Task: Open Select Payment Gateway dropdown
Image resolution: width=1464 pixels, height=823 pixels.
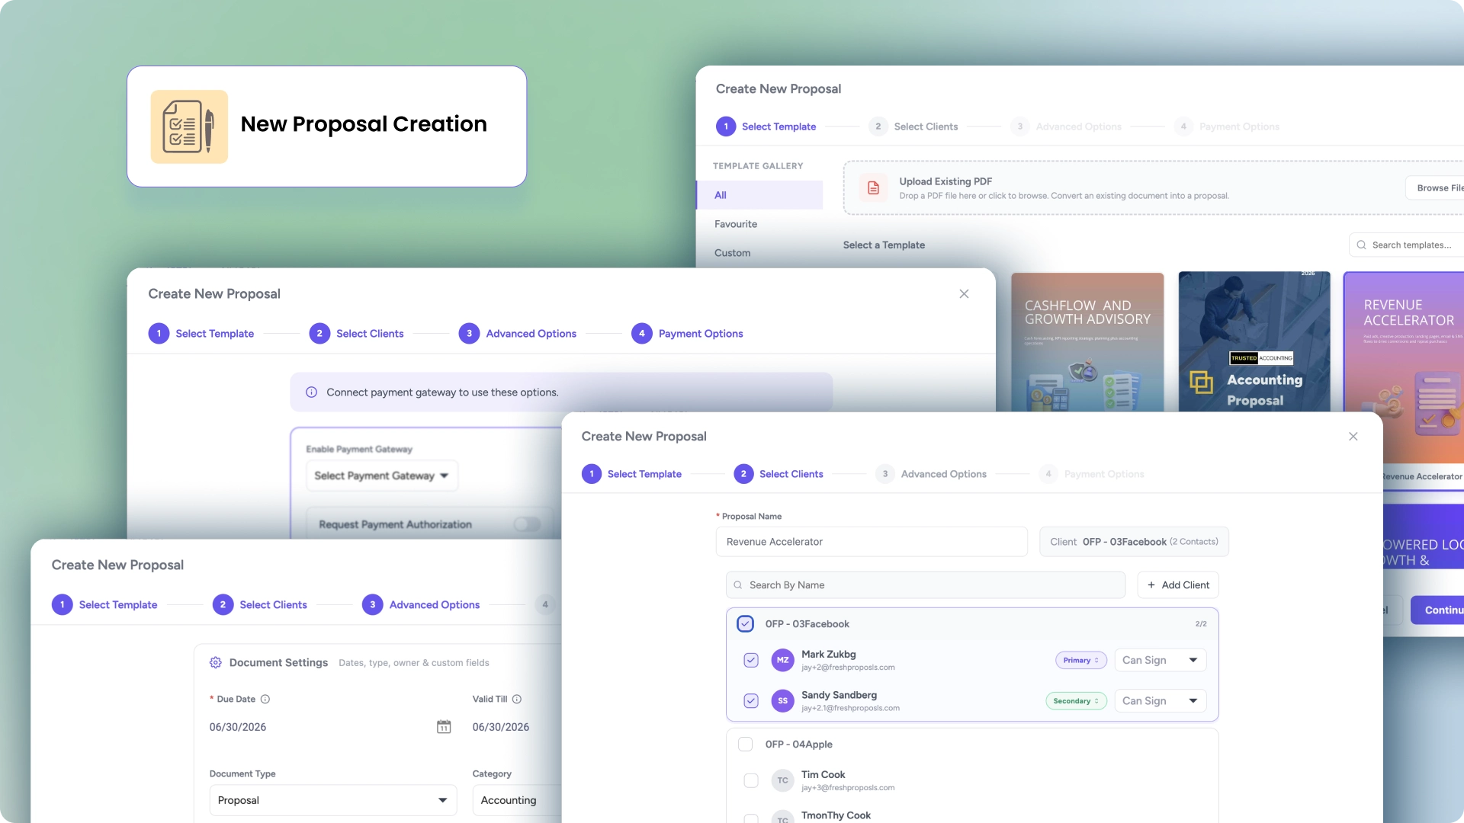Action: coord(382,476)
